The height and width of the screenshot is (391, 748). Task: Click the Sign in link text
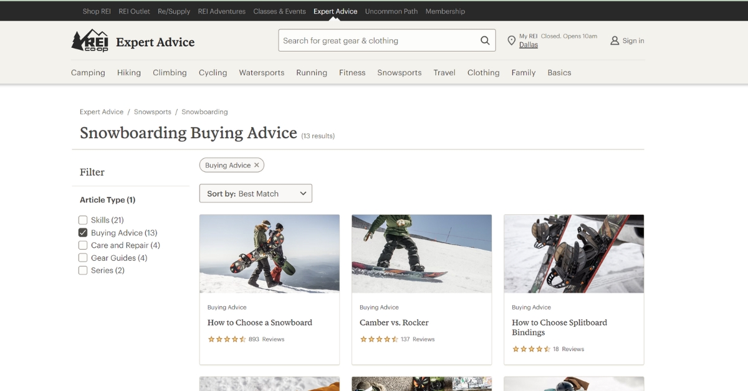633,40
